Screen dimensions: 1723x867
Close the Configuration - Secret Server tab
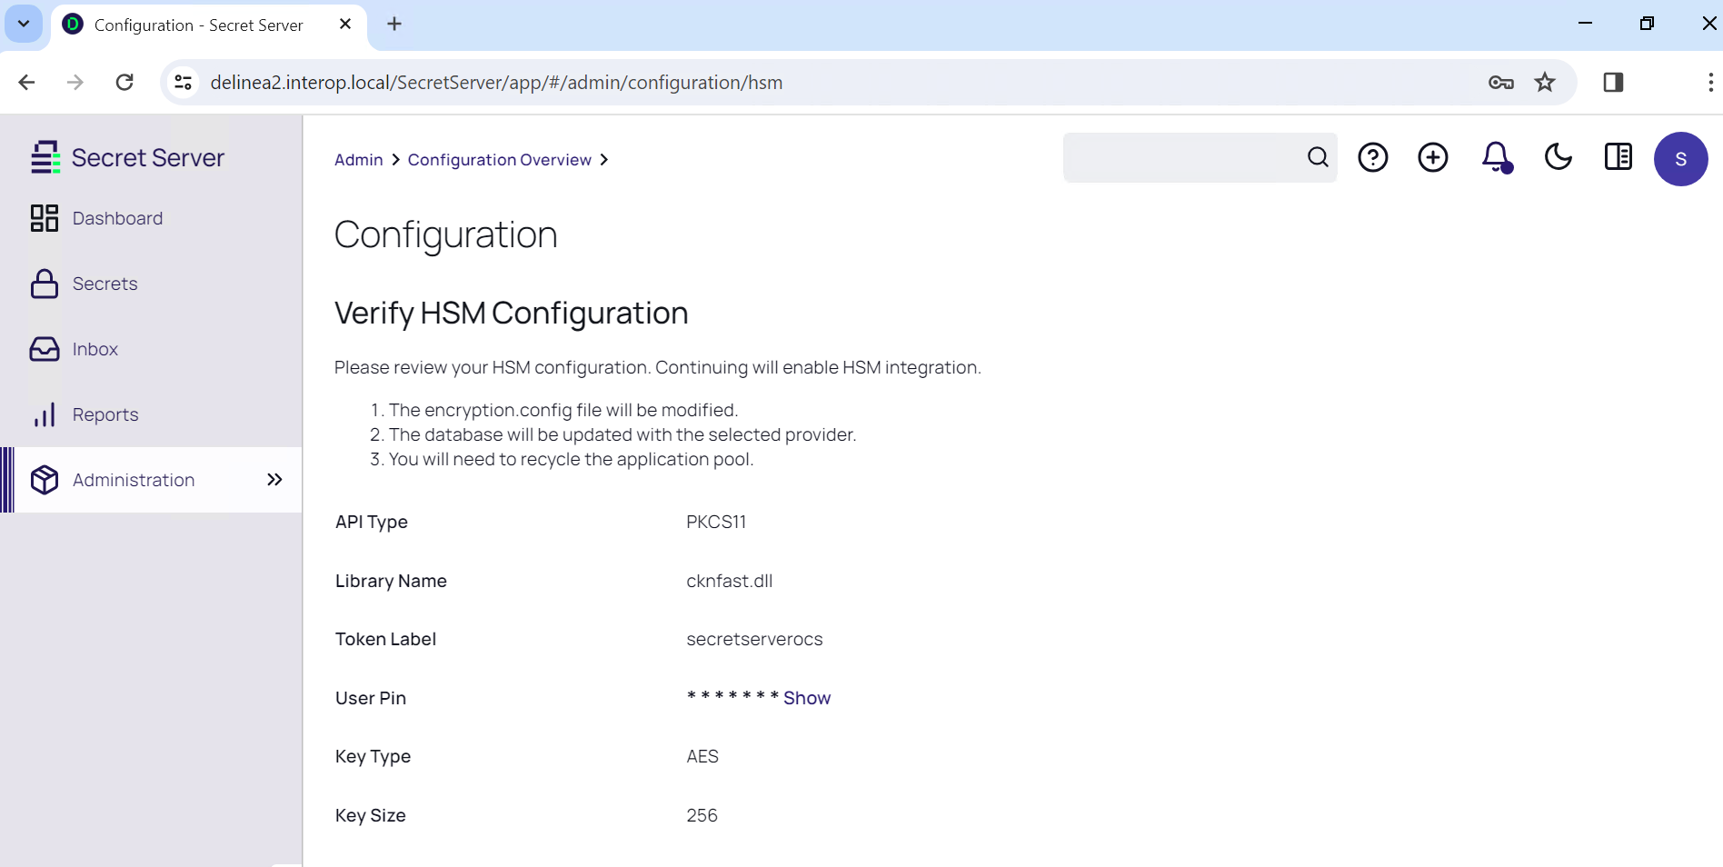(345, 25)
